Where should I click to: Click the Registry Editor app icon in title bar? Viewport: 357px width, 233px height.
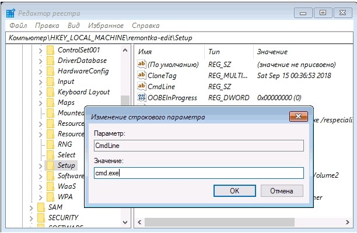click(x=10, y=13)
